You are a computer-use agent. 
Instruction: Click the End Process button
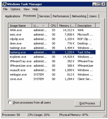tap(87, 103)
